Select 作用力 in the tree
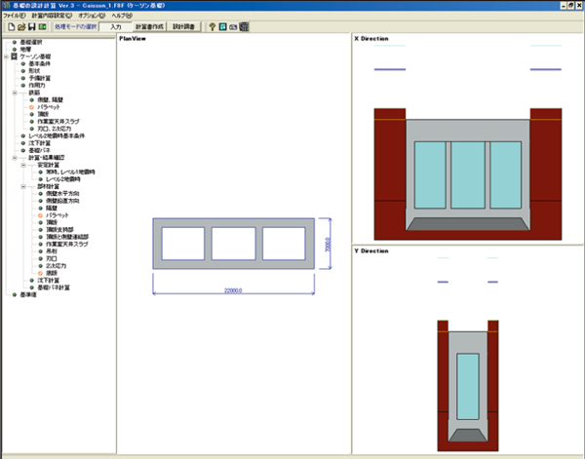The height and width of the screenshot is (459, 585). (37, 86)
